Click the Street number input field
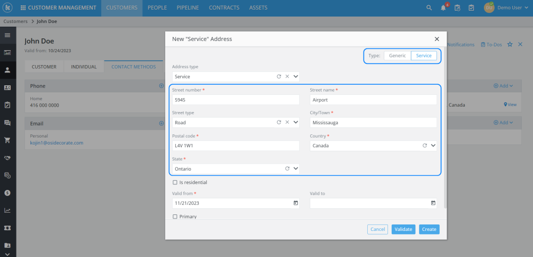The height and width of the screenshot is (257, 533). click(x=236, y=100)
